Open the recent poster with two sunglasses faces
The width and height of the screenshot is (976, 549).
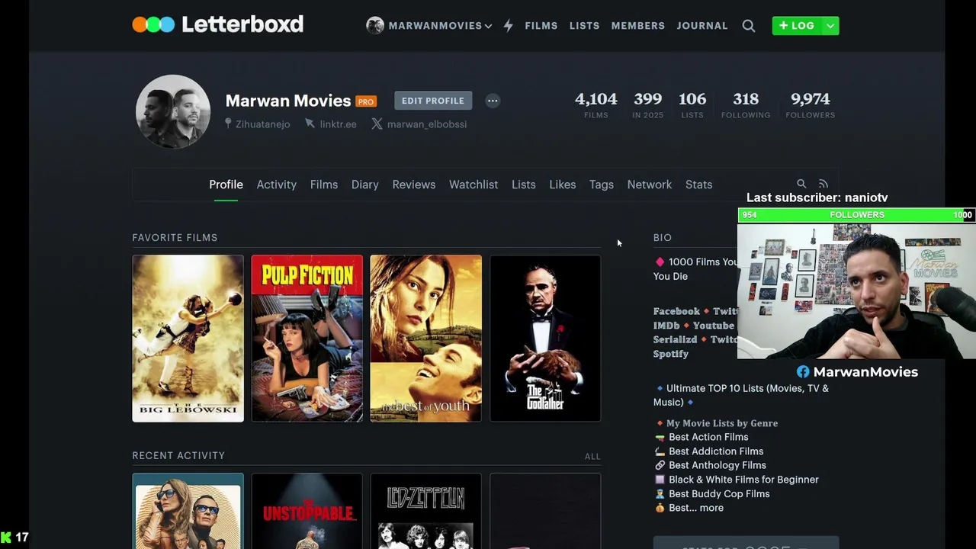[188, 511]
